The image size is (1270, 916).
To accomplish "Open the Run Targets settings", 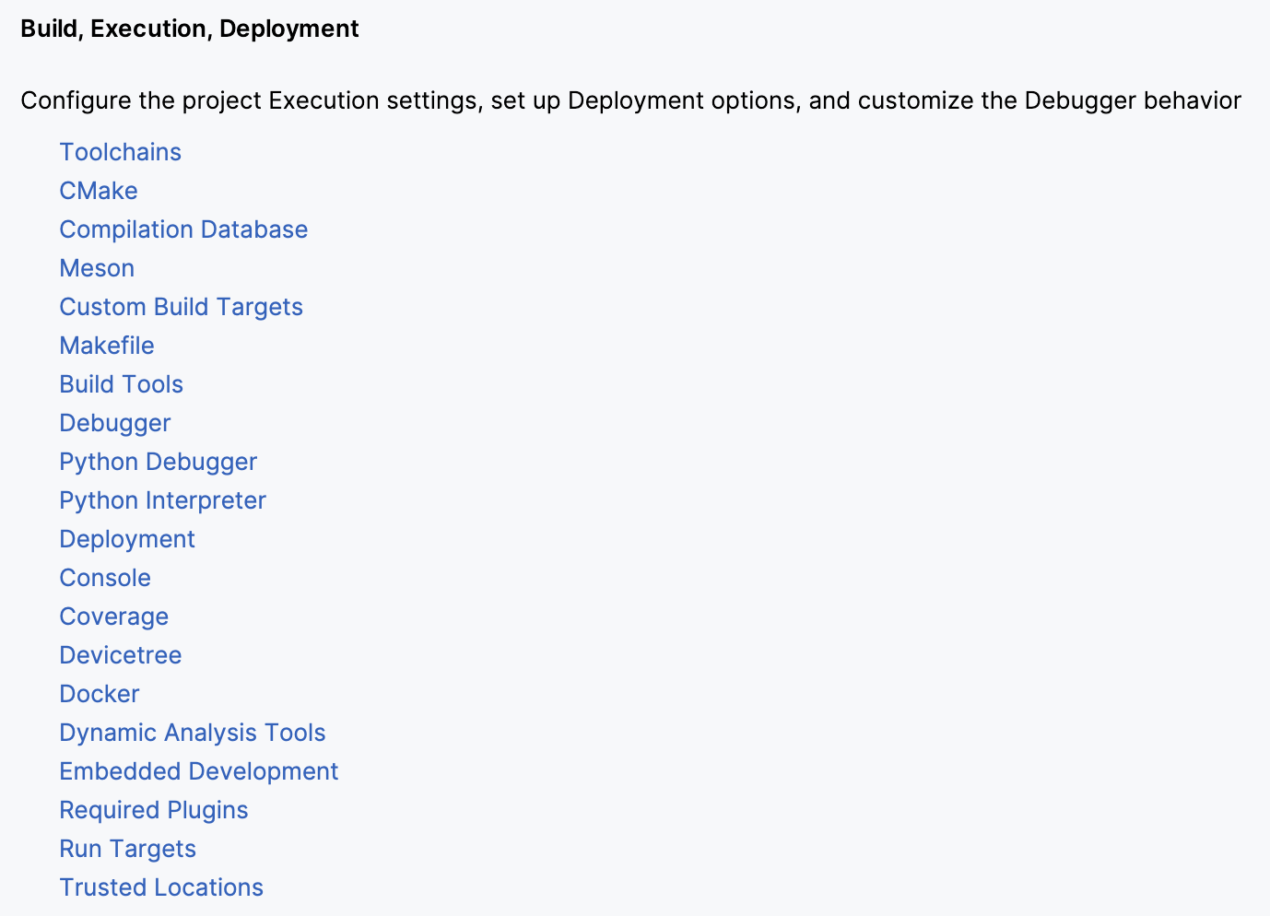I will 127,849.
